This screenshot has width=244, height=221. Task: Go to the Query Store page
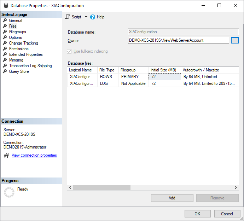[x=19, y=71]
